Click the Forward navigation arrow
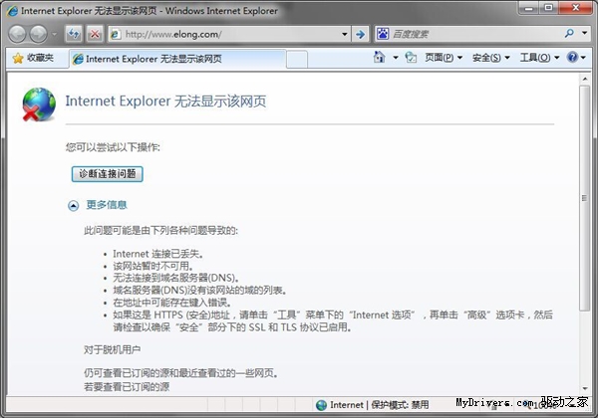598x418 pixels. pyautogui.click(x=38, y=34)
